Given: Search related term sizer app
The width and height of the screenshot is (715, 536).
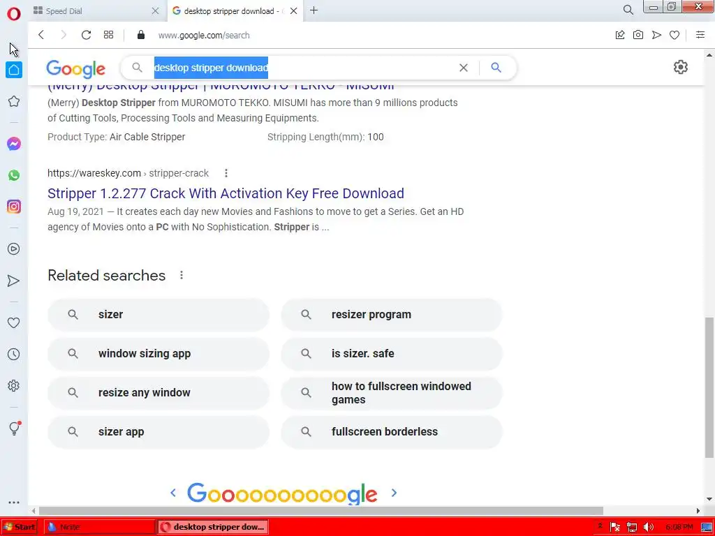Looking at the screenshot, I should pos(159,432).
